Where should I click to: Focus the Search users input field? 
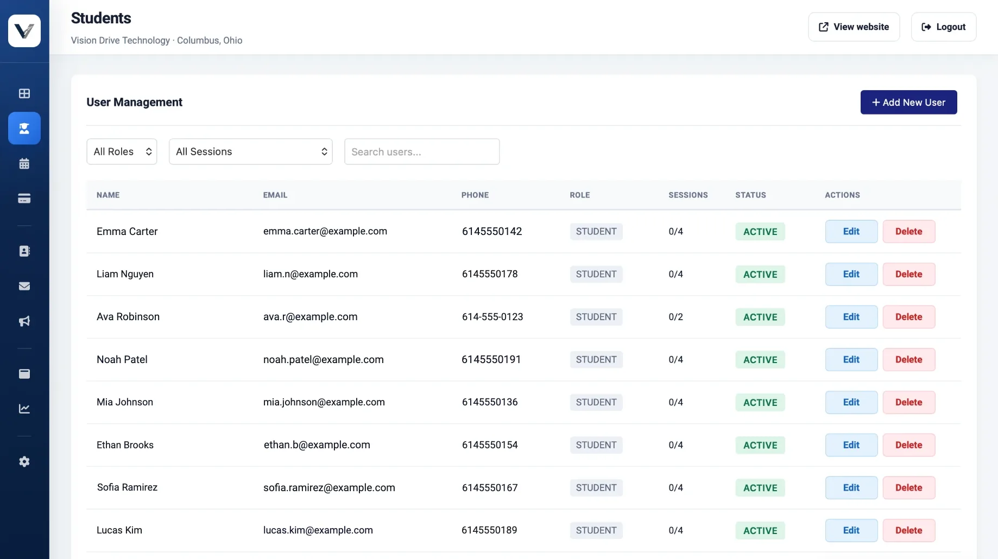[422, 151]
